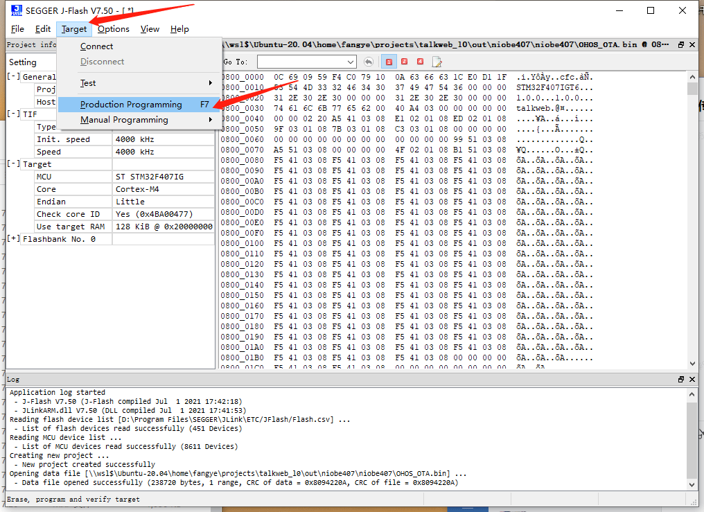704x512 pixels.
Task: Click the 'Little' endian value
Action: click(x=130, y=202)
